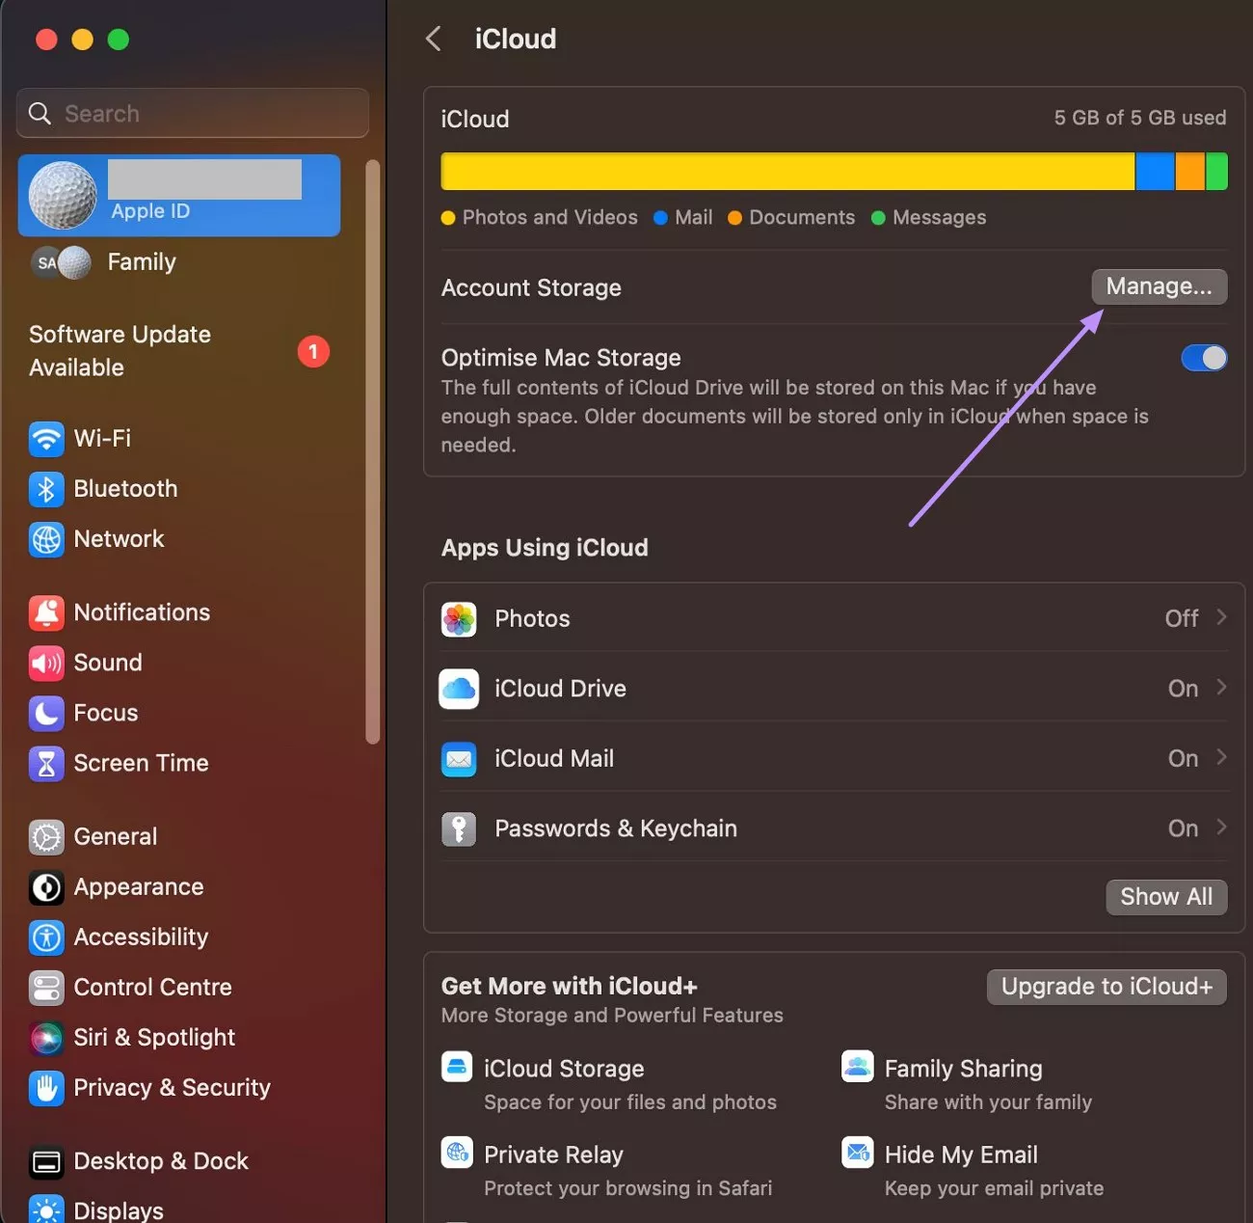Image resolution: width=1253 pixels, height=1223 pixels.
Task: Click the Manage... account storage button
Action: point(1159,286)
